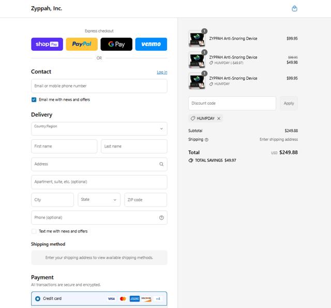The height and width of the screenshot is (308, 331).
Task: Click the Mastercard icon
Action: (x=123, y=299)
